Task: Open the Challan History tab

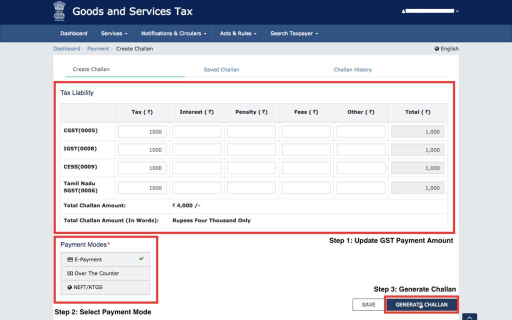Action: tap(352, 69)
